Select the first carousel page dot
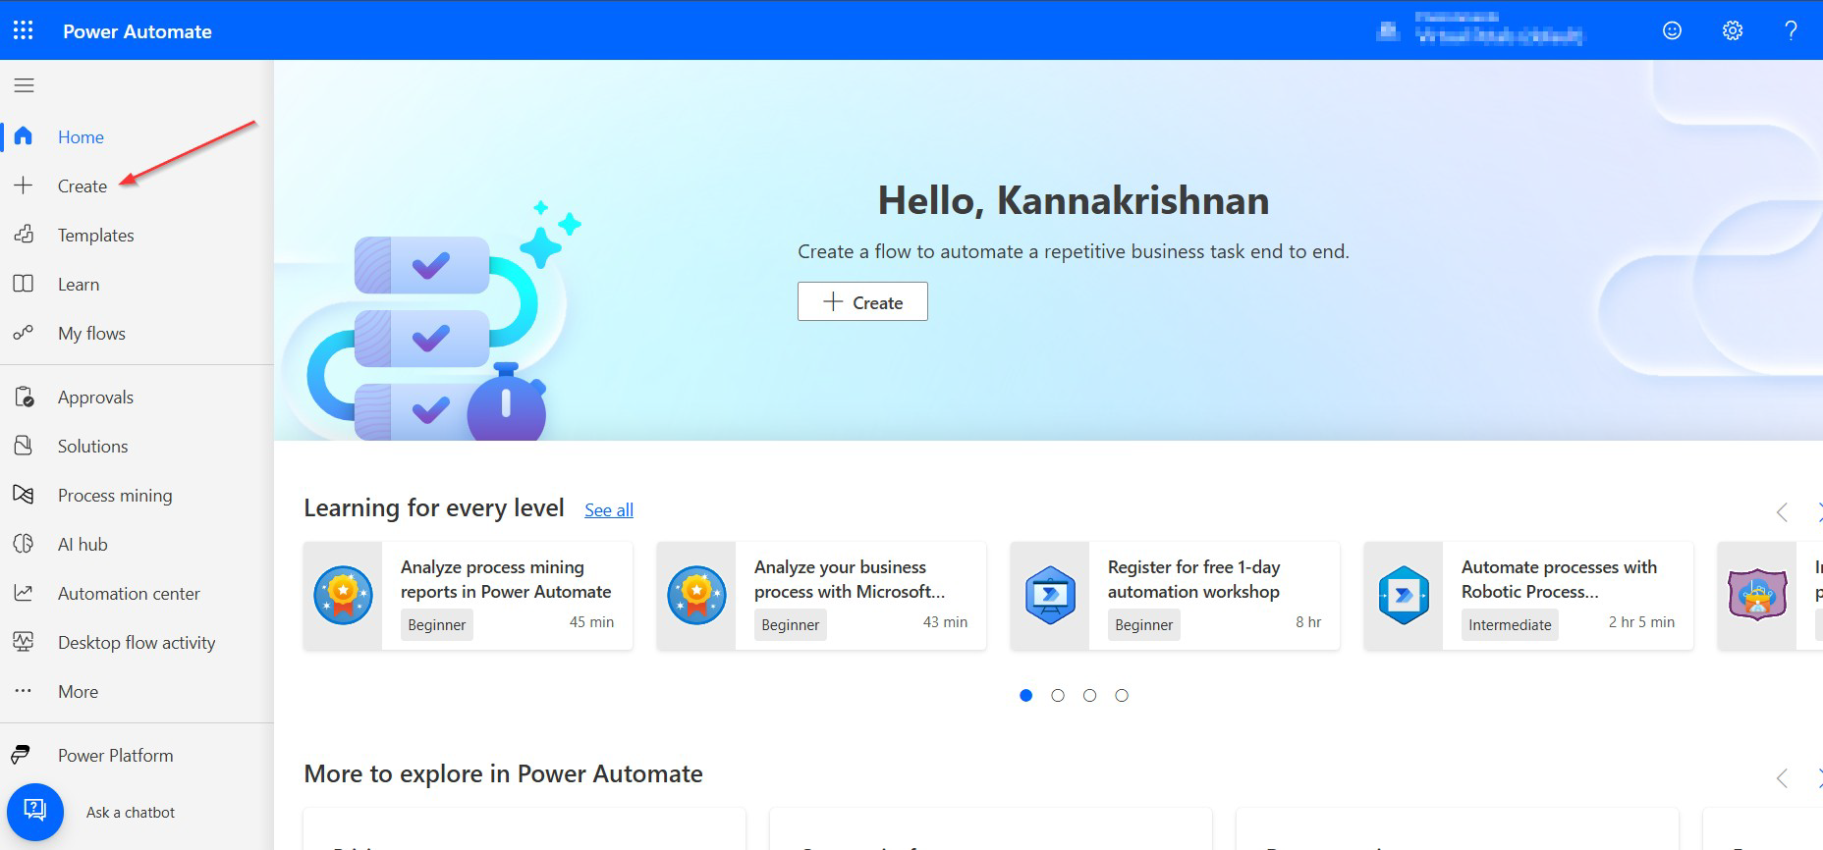Viewport: 1823px width, 850px height. tap(1025, 695)
